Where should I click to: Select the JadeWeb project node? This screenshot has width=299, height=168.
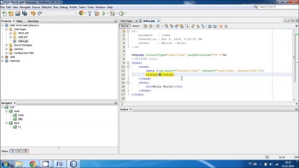coord(15,61)
